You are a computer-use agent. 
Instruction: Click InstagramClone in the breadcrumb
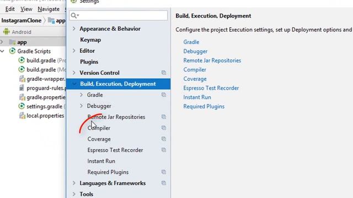tap(22, 20)
